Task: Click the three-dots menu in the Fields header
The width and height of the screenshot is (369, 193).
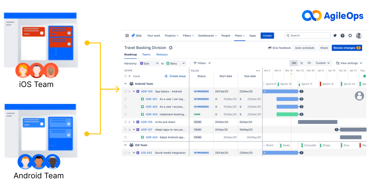Action: point(258,71)
